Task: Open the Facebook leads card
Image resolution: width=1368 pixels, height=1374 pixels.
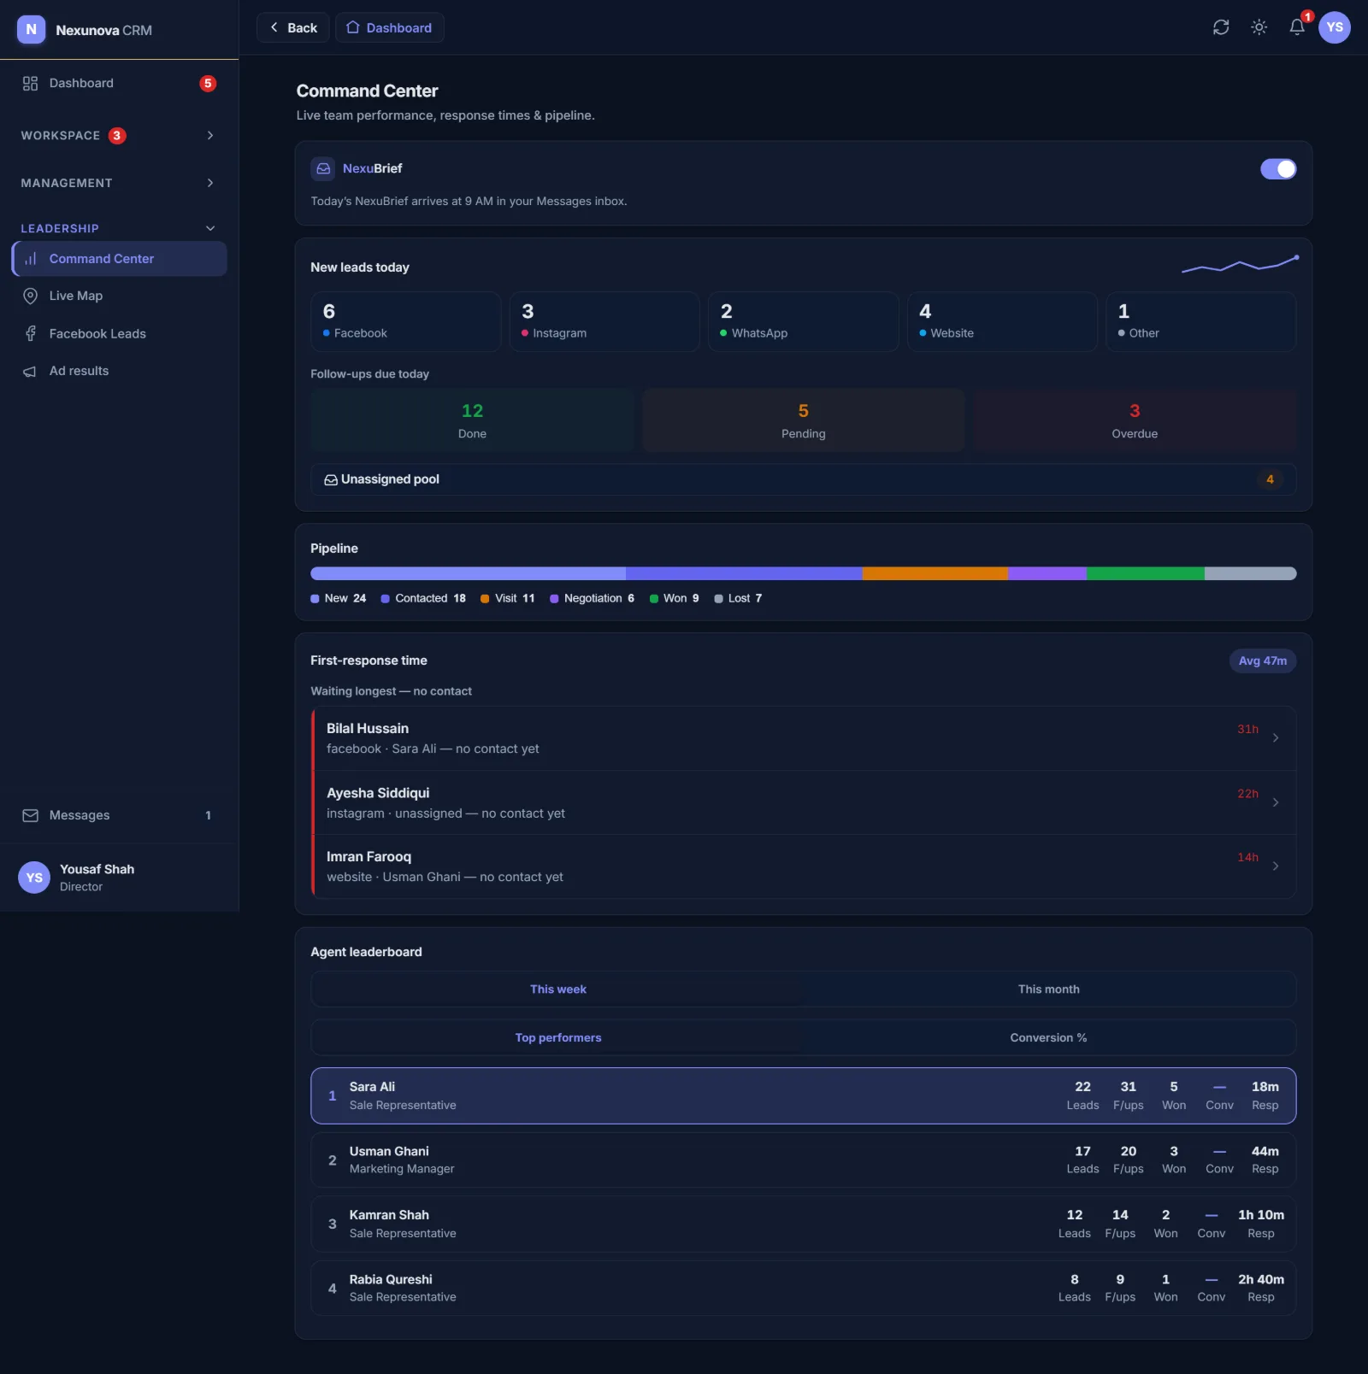Action: (x=405, y=322)
